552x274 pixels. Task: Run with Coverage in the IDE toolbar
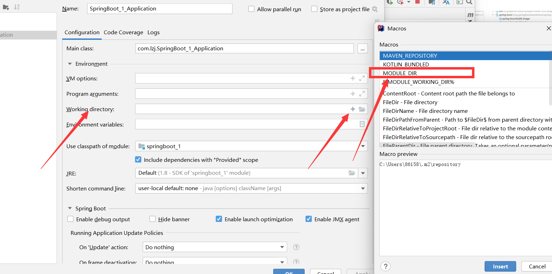[390, 2]
